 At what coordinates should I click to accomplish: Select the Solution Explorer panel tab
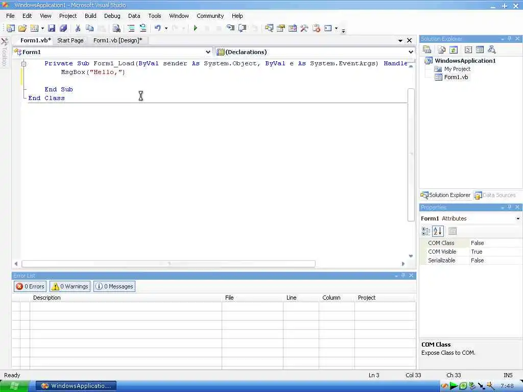coord(445,195)
